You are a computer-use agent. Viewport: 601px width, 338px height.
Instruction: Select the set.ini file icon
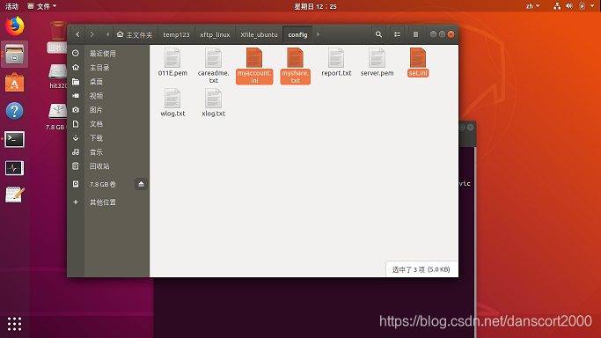(418, 58)
